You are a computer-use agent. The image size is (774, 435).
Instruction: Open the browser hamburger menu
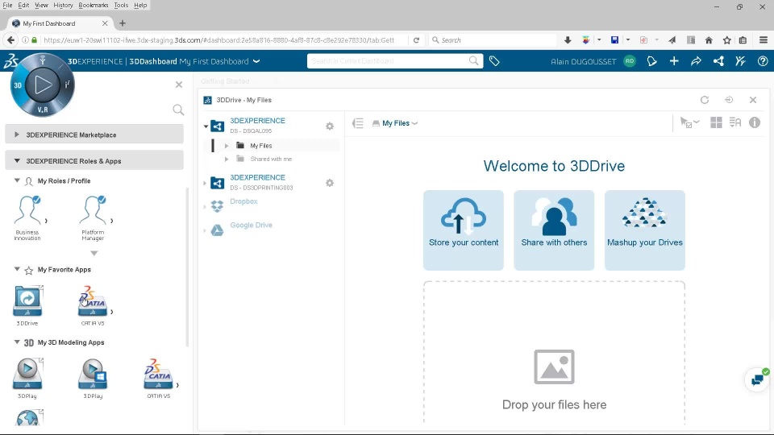(x=764, y=40)
